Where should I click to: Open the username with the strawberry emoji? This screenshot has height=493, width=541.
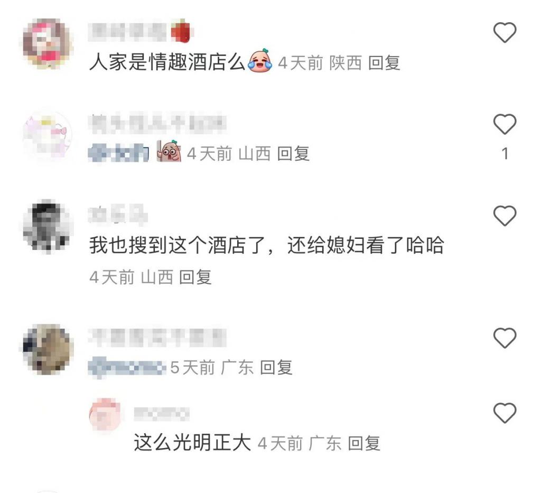pos(140,32)
